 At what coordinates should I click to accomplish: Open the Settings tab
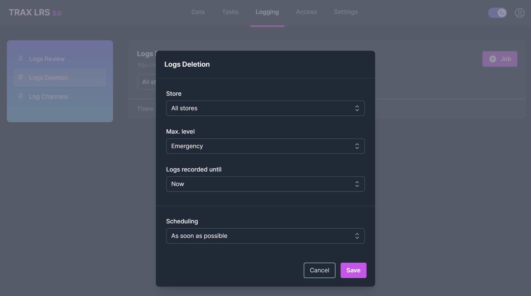346,12
